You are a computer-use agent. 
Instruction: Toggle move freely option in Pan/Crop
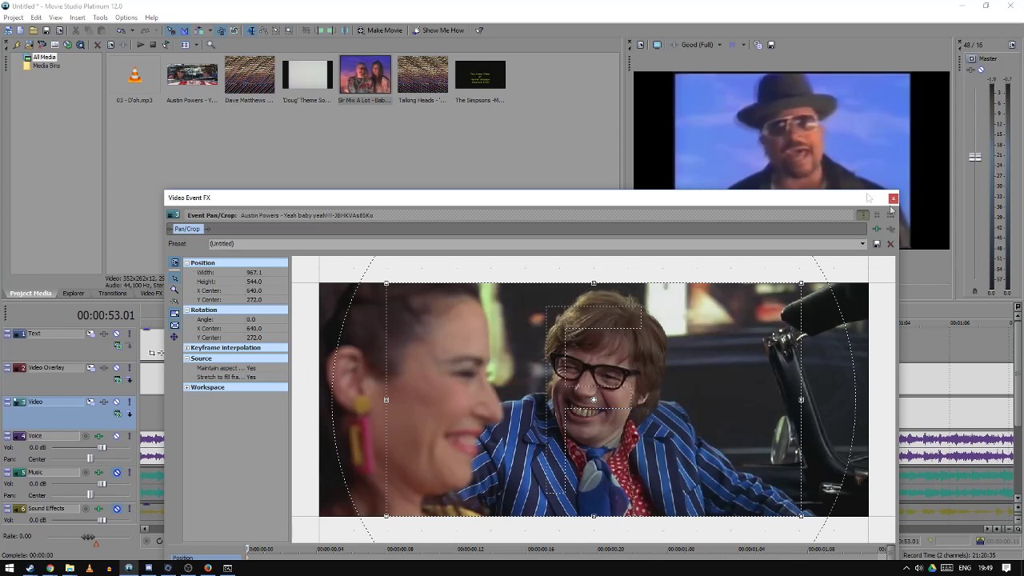(174, 337)
